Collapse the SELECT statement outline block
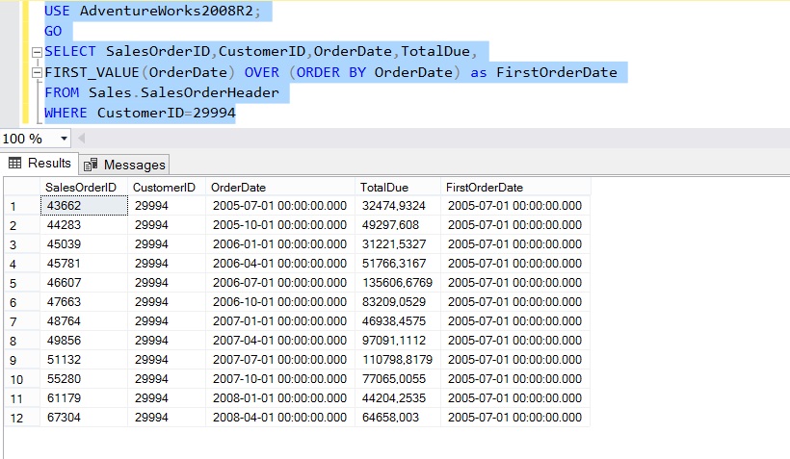This screenshot has width=790, height=459. tap(37, 52)
